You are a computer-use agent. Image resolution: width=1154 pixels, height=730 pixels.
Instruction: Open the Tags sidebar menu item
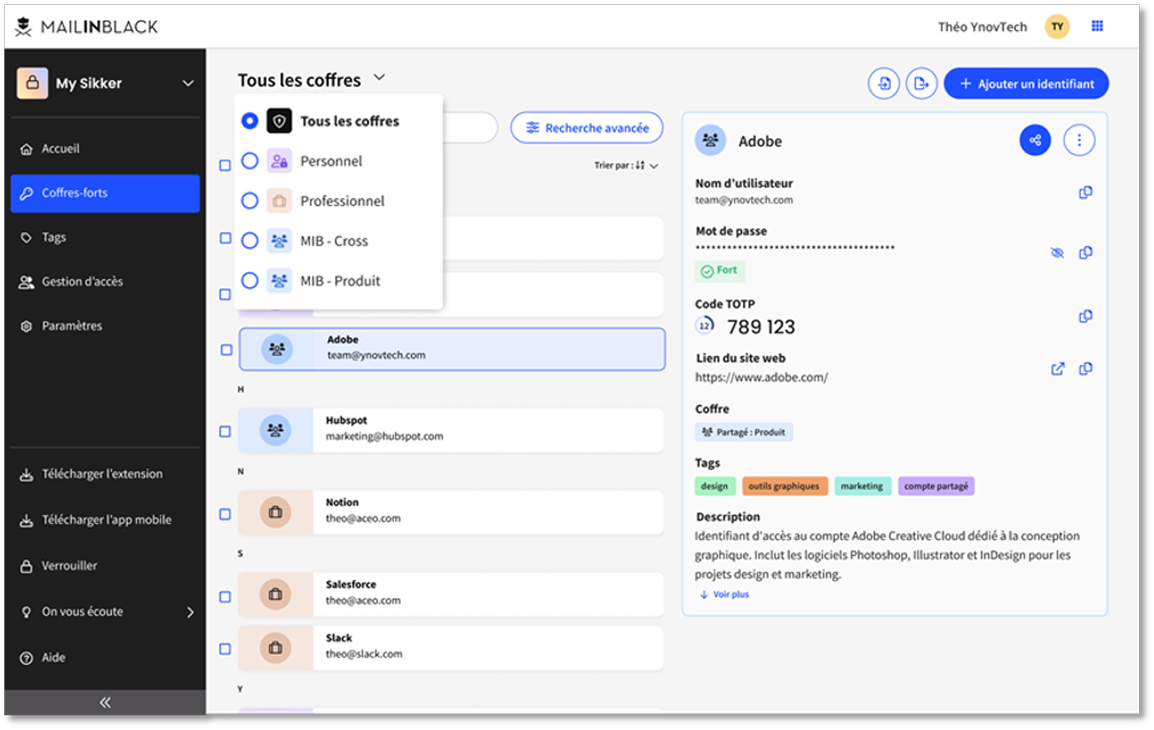54,238
